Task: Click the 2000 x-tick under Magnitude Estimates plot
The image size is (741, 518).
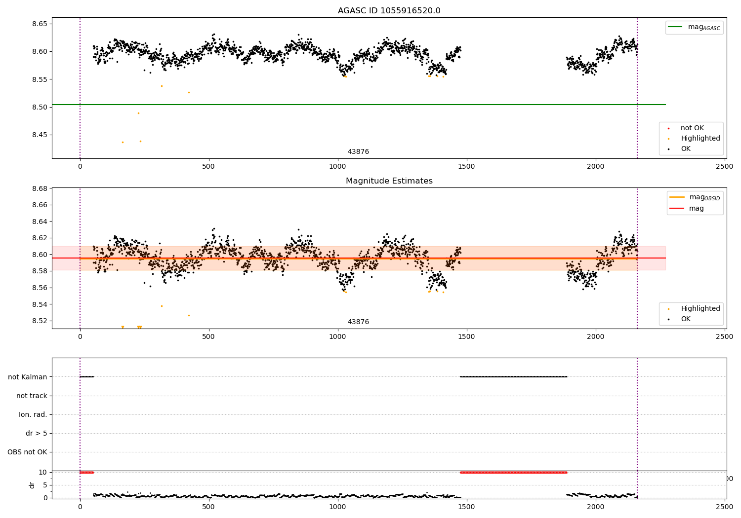Action: click(x=596, y=336)
